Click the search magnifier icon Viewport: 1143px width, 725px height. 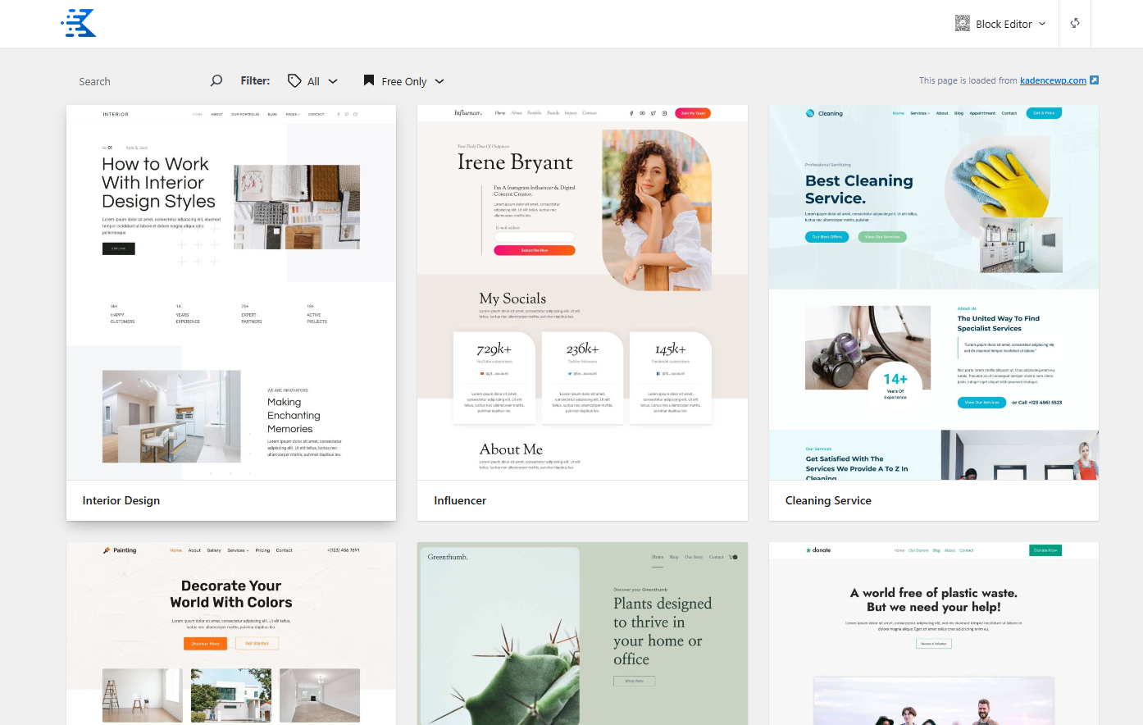pos(216,80)
